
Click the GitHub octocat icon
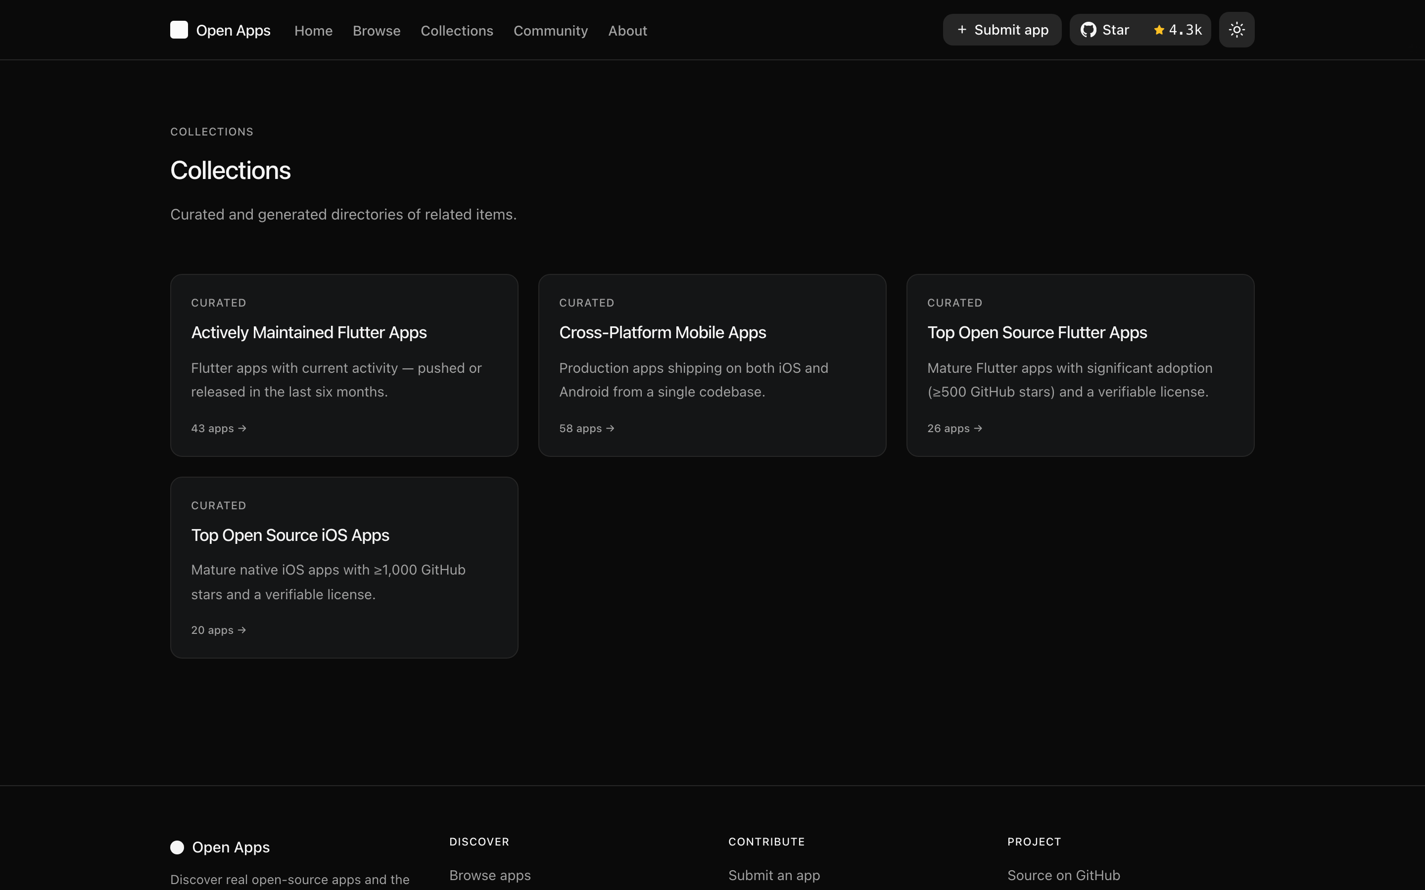[x=1088, y=30]
